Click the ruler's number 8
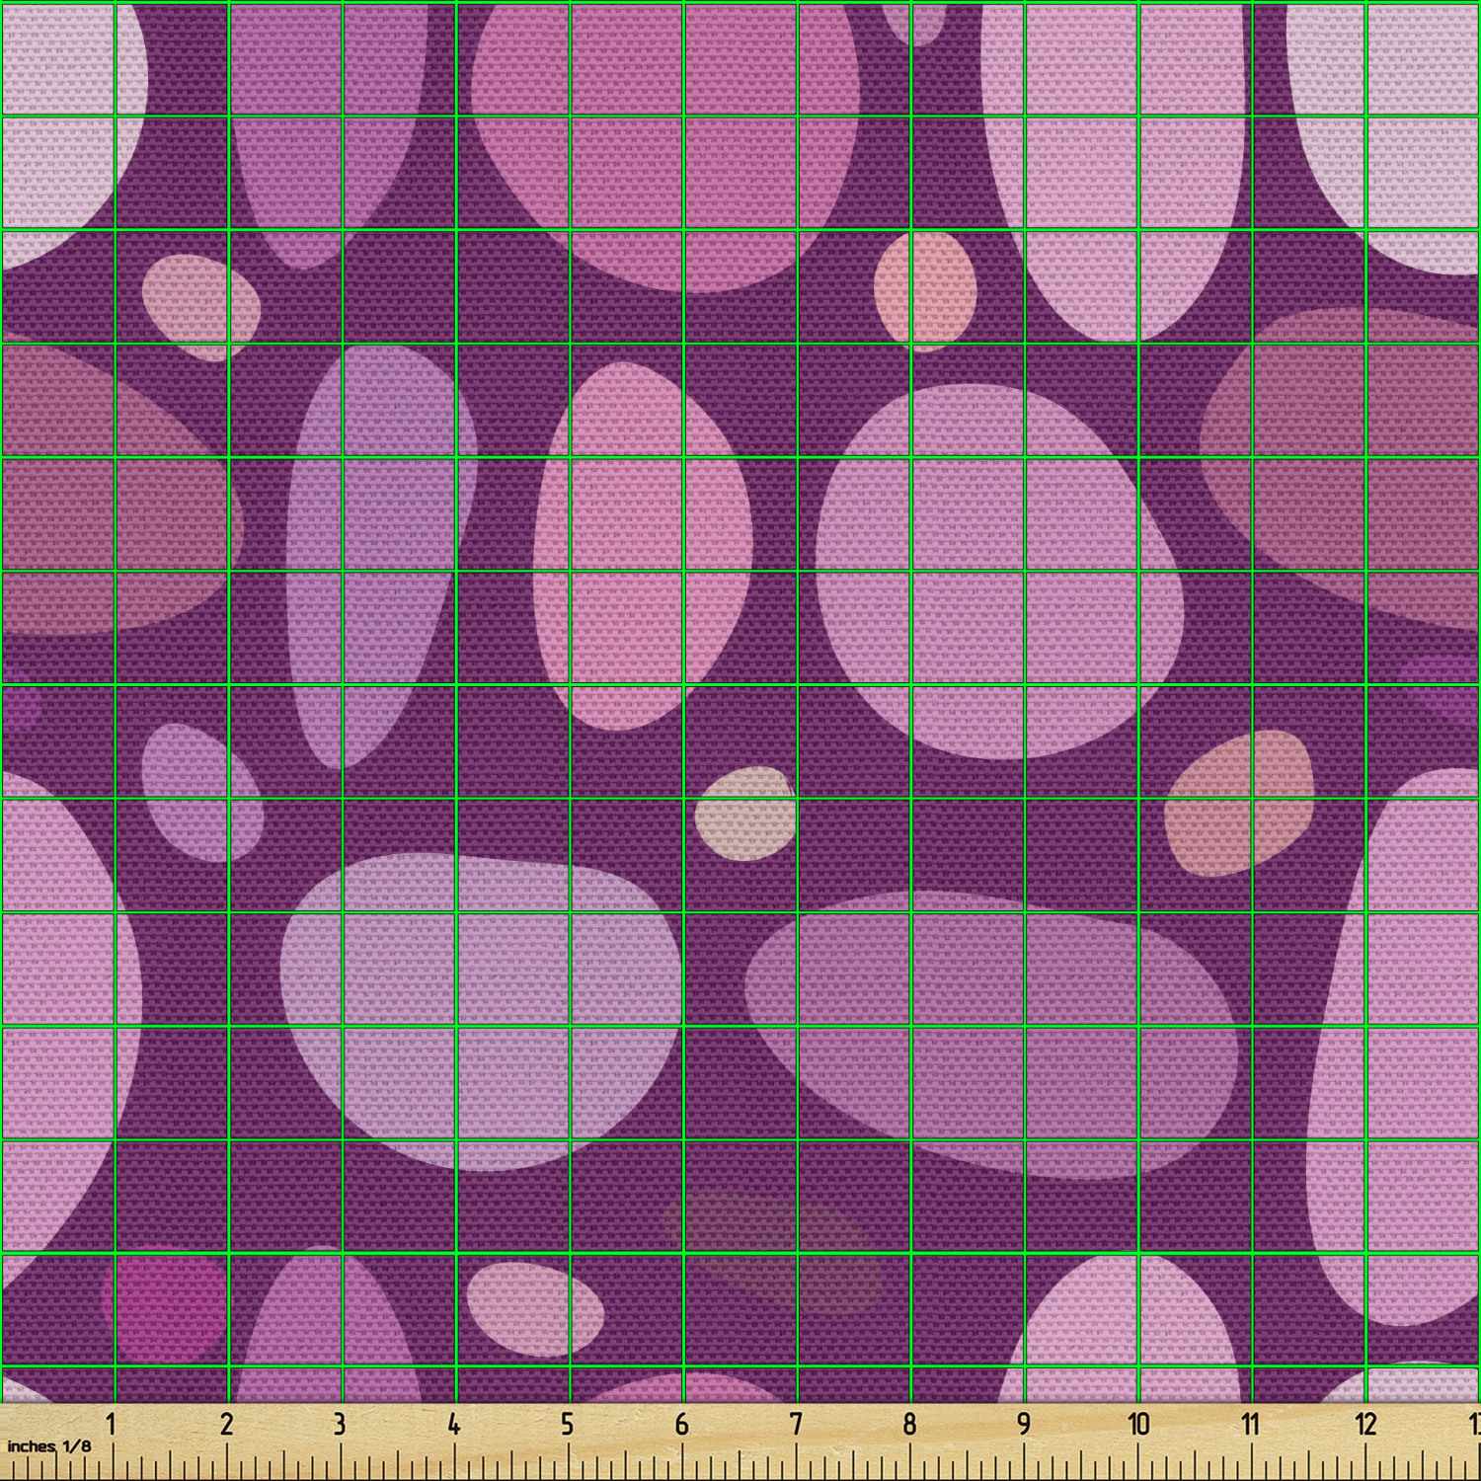Image resolution: width=1481 pixels, height=1481 pixels. [x=909, y=1425]
